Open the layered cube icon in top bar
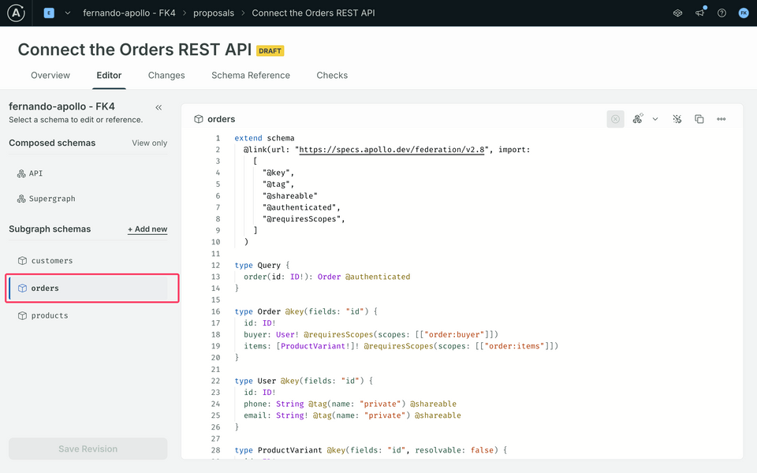The image size is (757, 473). tap(678, 13)
